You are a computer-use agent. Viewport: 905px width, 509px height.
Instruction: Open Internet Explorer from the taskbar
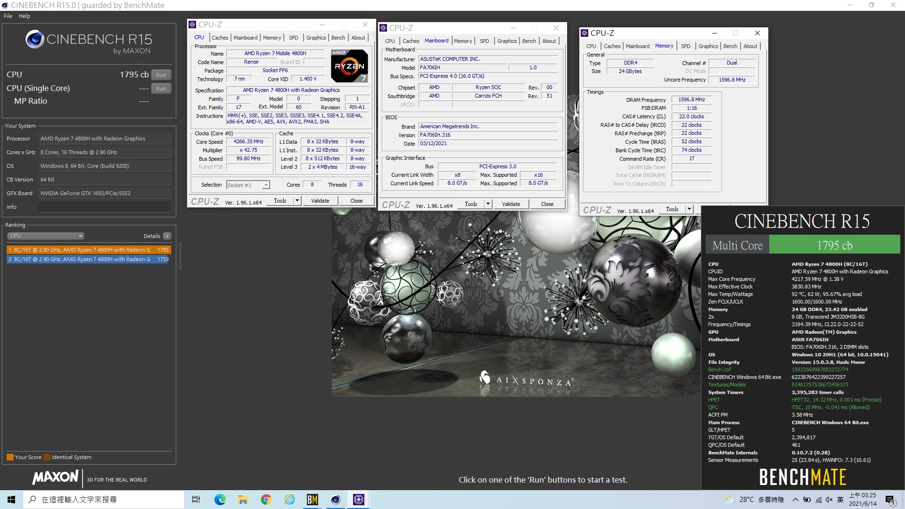[289, 500]
